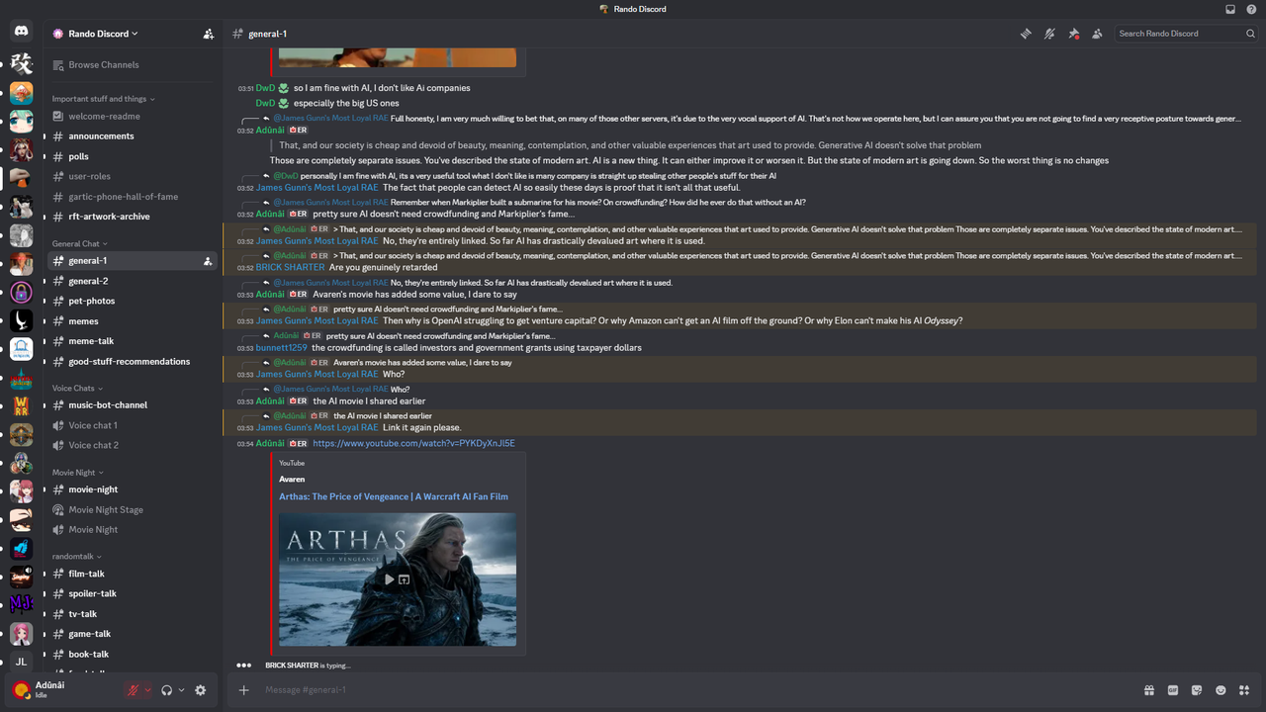
Task: Join Movie Night Stage
Action: coord(132,509)
